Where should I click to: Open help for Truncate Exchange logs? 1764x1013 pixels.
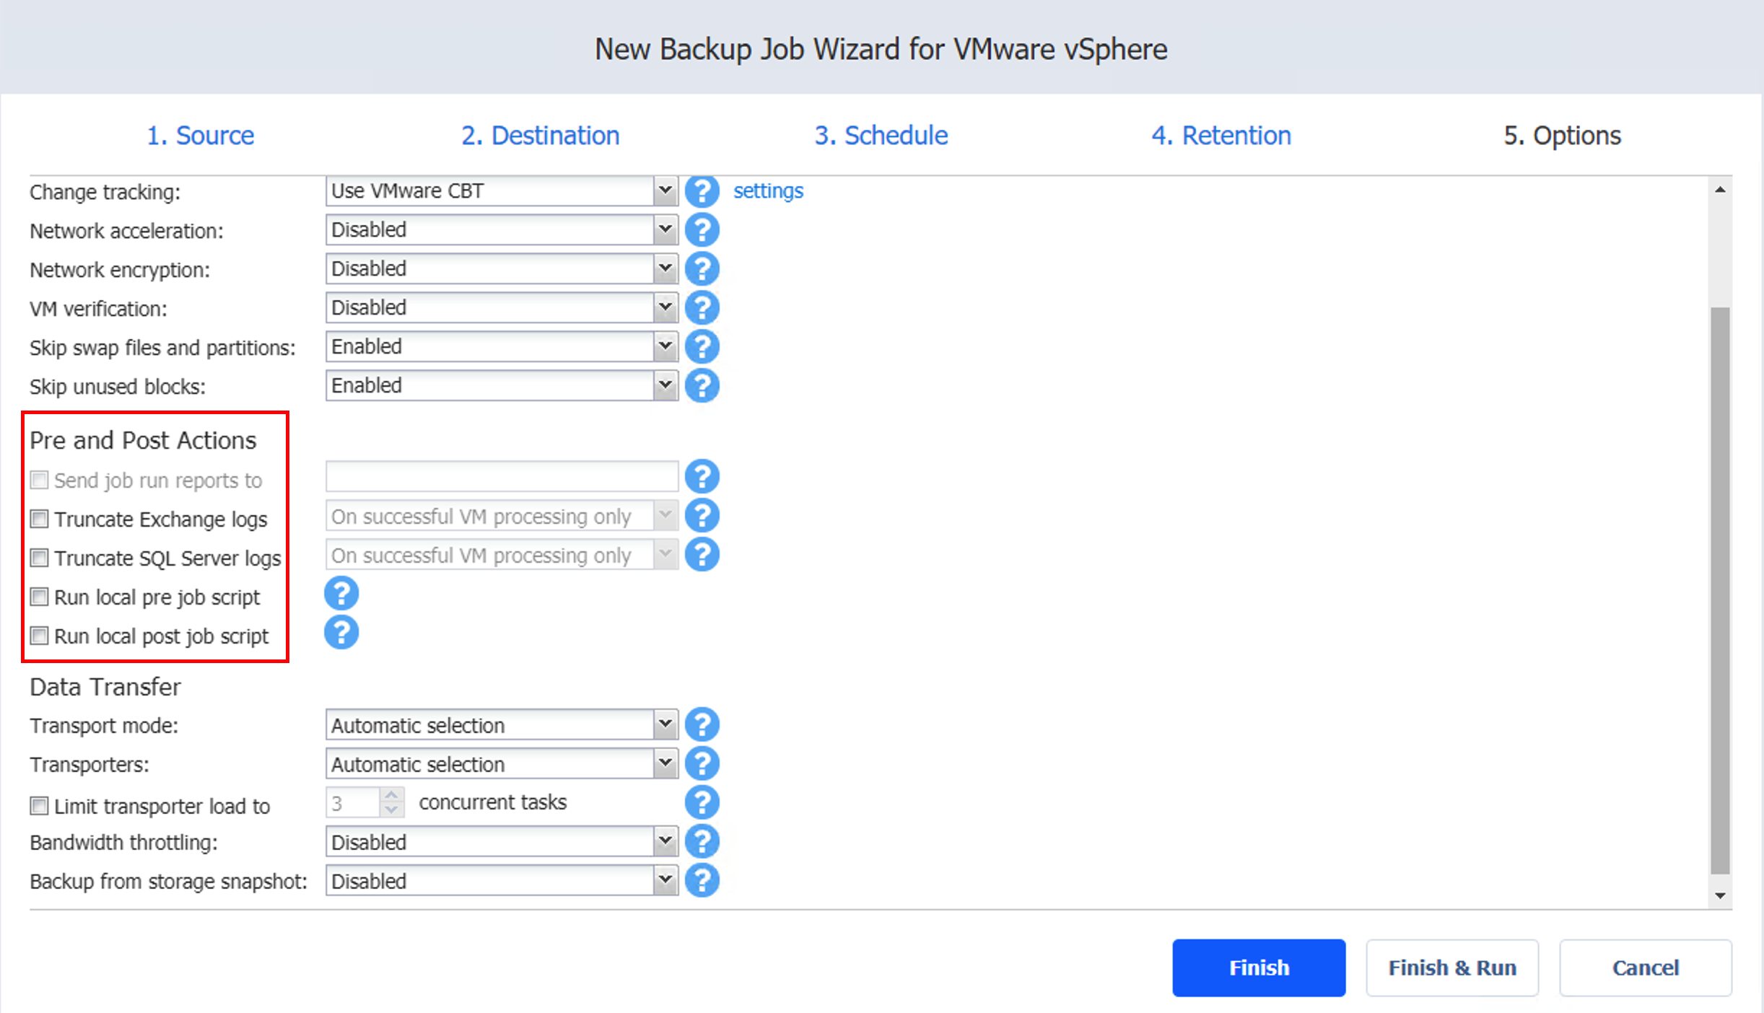click(x=702, y=516)
